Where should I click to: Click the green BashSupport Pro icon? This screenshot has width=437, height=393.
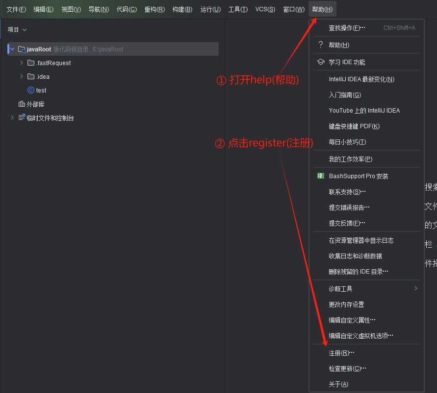click(x=320, y=176)
